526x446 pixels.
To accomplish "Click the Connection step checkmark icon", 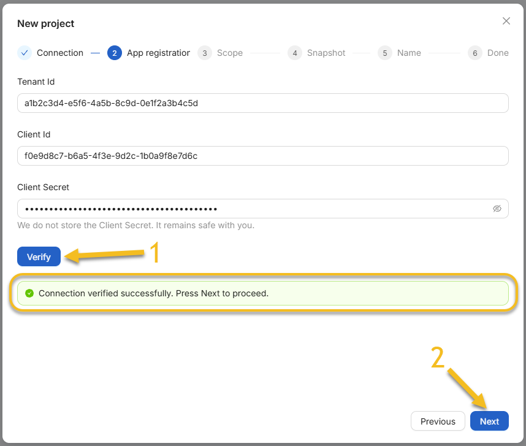I will pyautogui.click(x=25, y=53).
